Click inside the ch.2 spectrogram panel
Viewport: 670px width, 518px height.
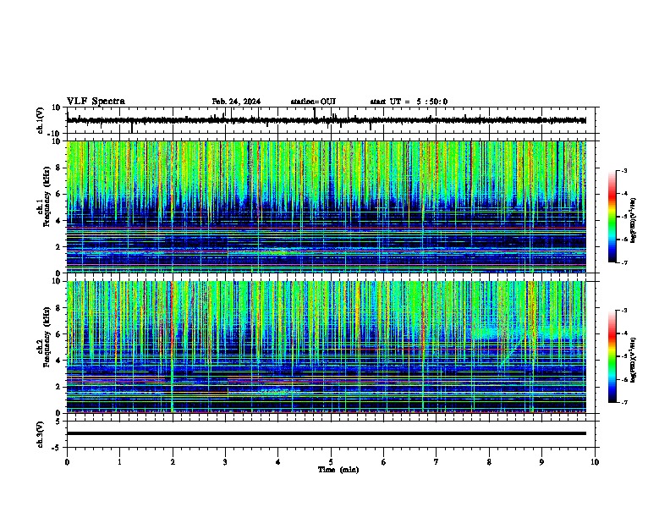tap(327, 347)
